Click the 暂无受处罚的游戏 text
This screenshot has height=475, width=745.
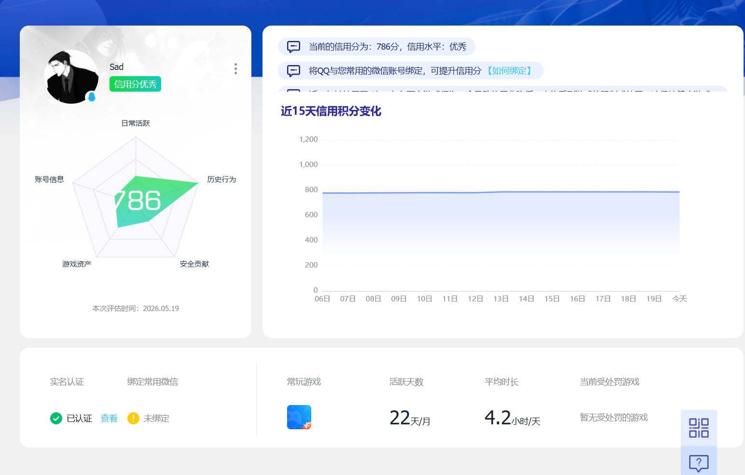tap(614, 418)
